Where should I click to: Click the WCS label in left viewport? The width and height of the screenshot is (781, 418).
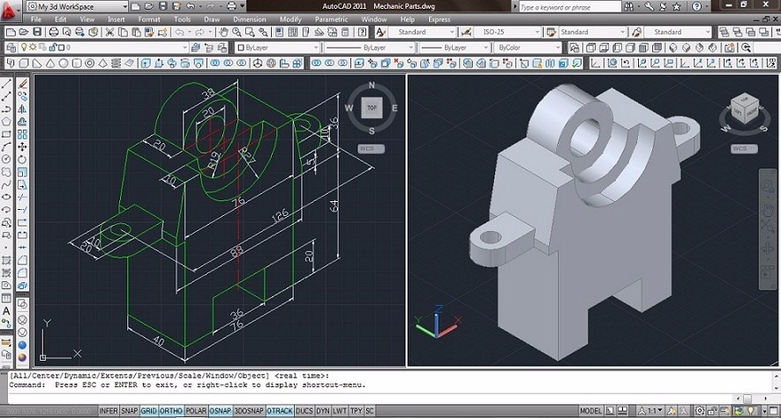pos(371,148)
